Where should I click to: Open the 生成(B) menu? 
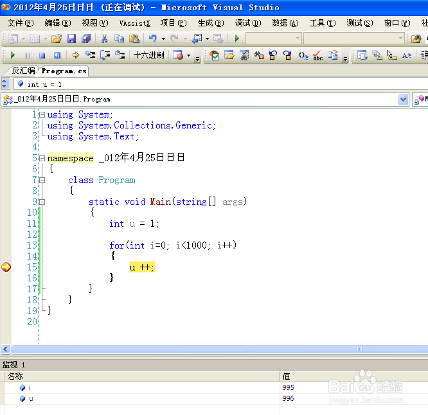pos(210,23)
